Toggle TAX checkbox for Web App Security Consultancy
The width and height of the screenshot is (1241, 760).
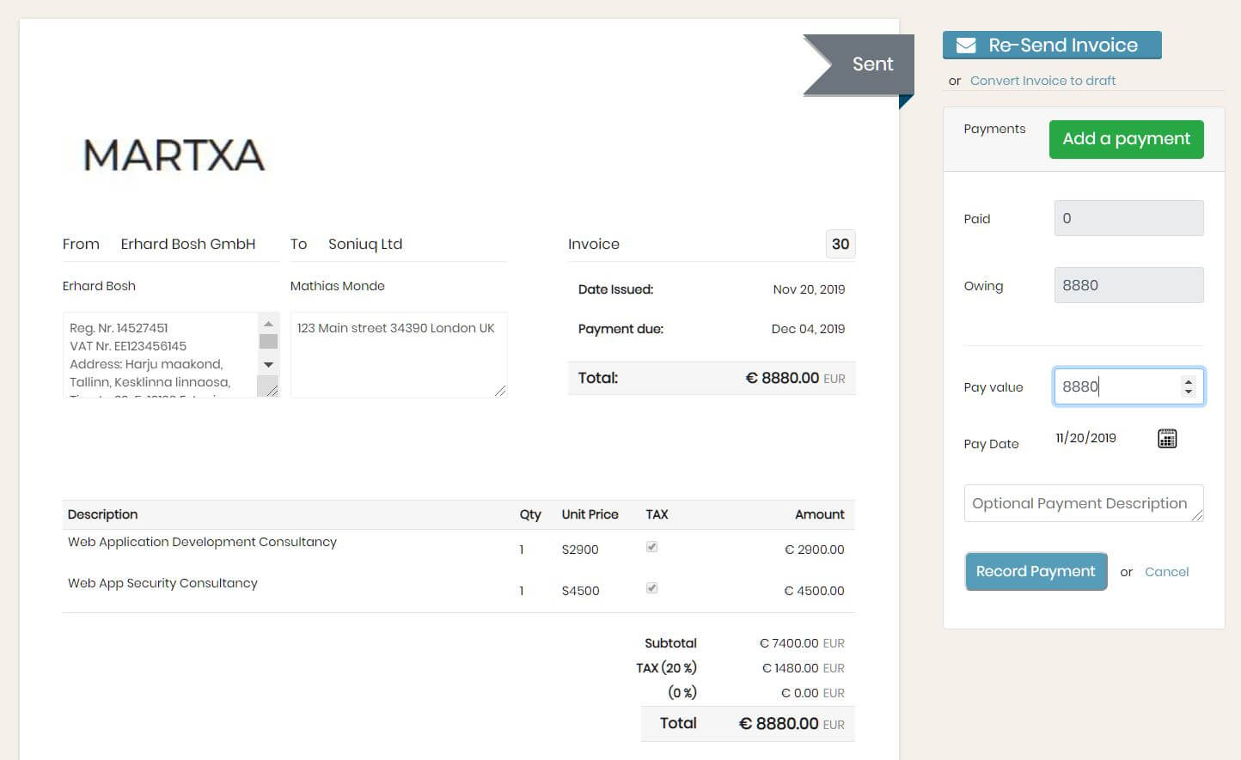(x=652, y=588)
